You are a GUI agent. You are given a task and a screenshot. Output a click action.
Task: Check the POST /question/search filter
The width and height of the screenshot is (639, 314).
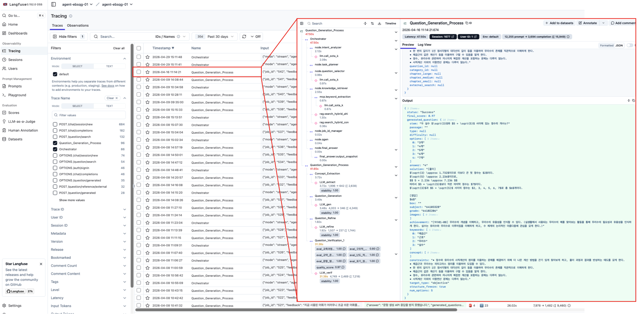(55, 137)
